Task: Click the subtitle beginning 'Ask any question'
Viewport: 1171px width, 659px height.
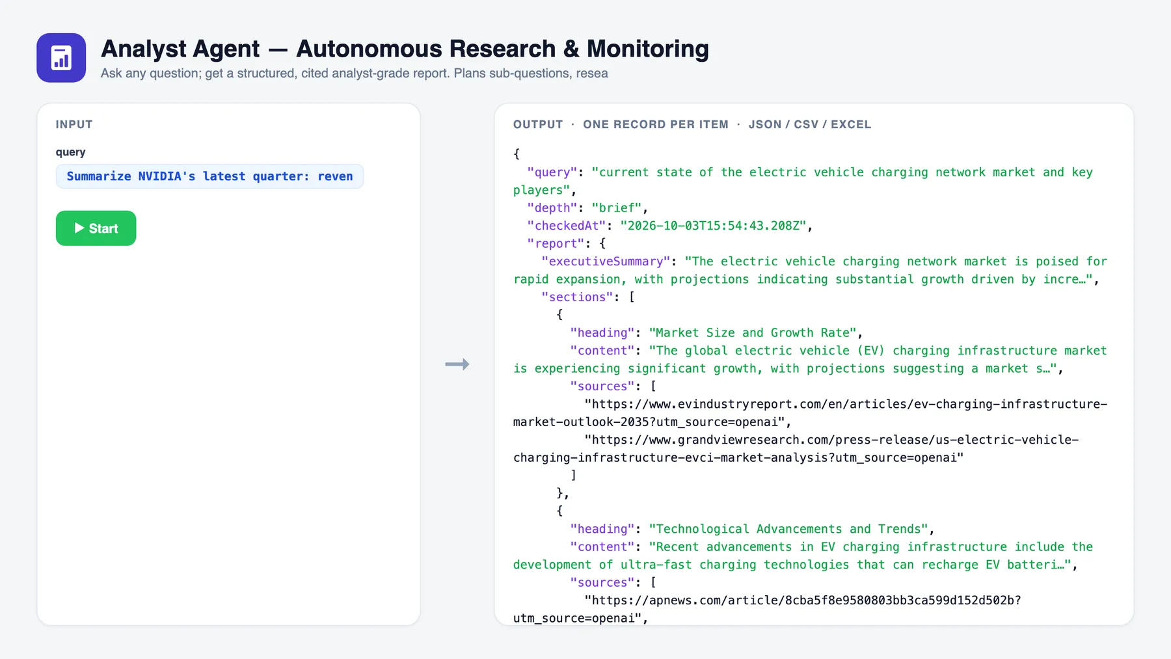Action: [354, 74]
